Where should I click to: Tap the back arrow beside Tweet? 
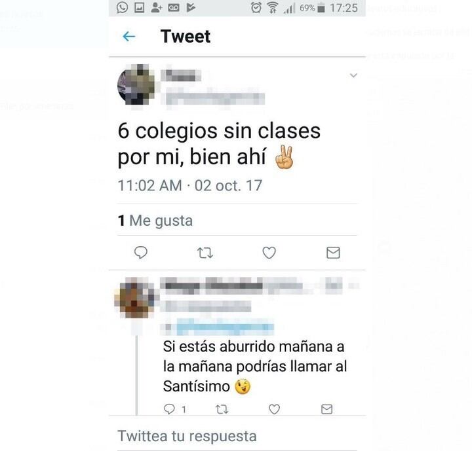(129, 37)
